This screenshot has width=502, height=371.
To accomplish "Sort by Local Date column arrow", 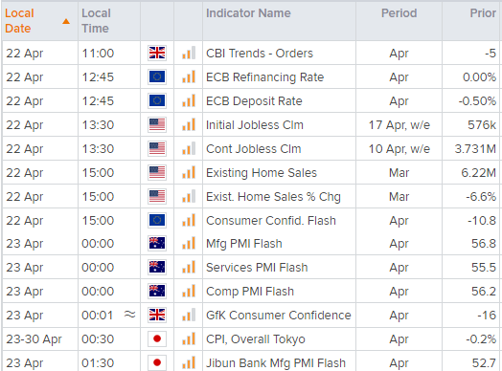I will click(x=66, y=21).
